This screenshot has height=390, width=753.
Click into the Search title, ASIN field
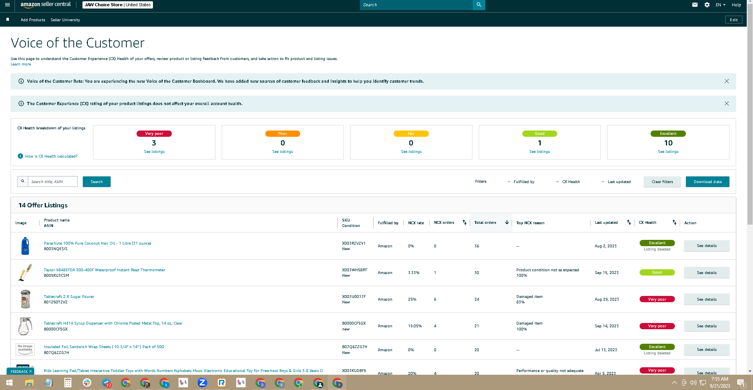coord(53,181)
